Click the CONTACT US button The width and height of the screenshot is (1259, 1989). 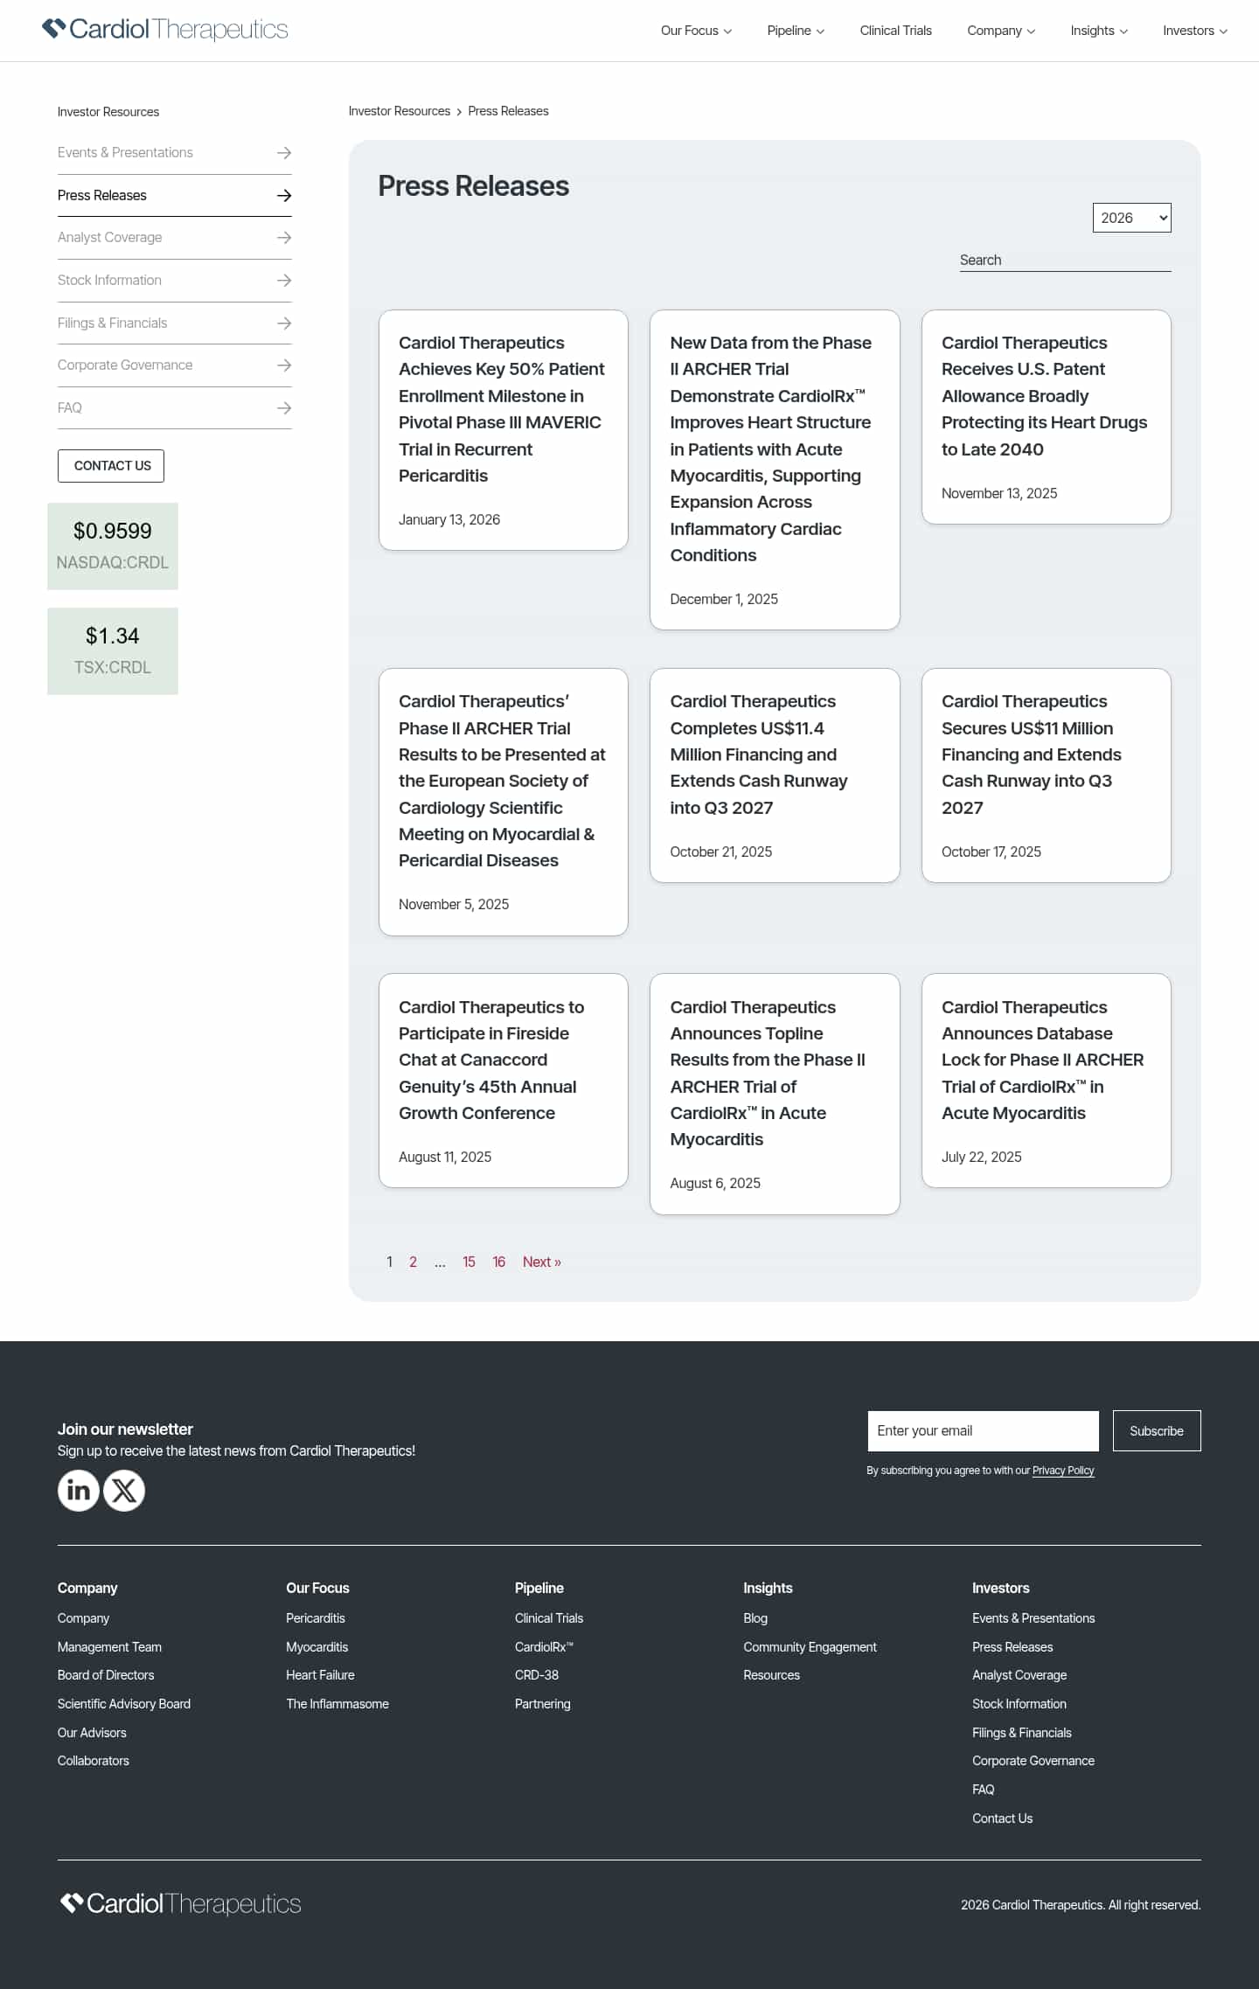coord(111,466)
